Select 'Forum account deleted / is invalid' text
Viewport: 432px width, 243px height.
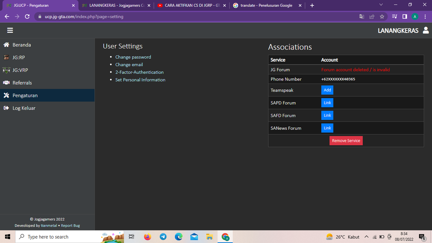[356, 70]
